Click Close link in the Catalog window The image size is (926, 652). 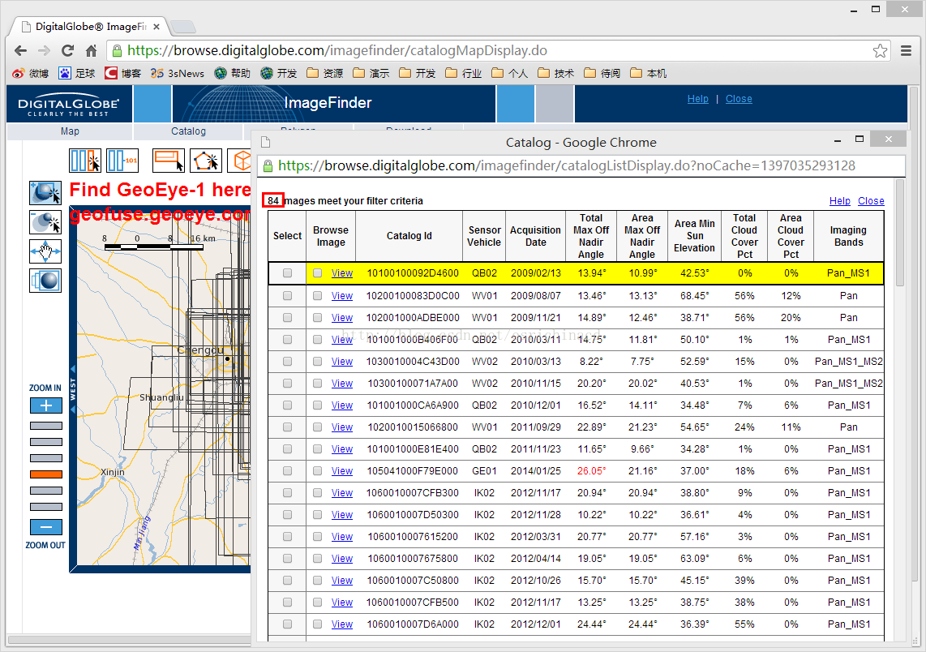(x=871, y=201)
